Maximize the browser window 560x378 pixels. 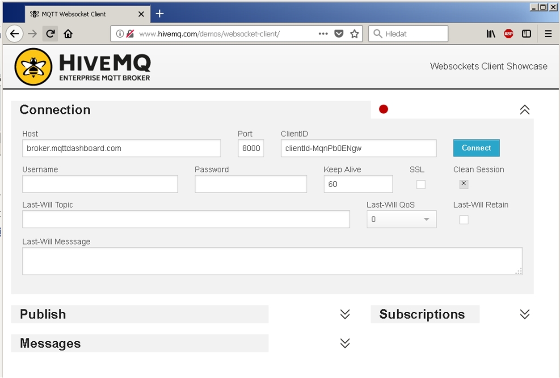click(543, 7)
